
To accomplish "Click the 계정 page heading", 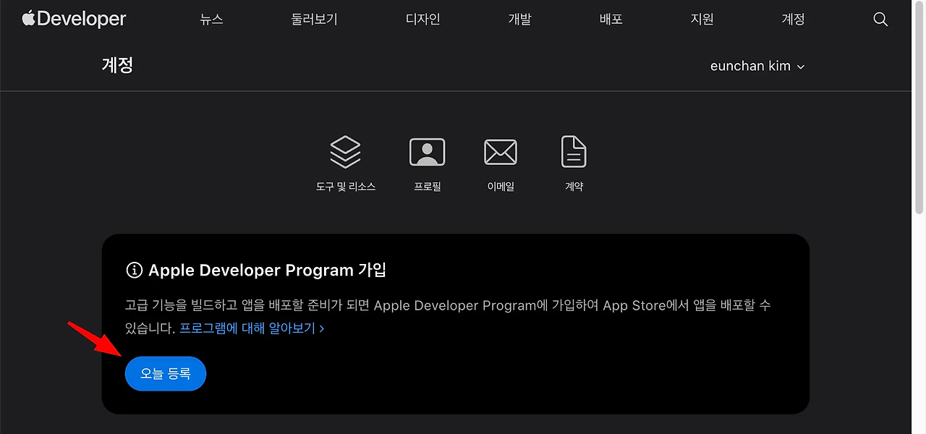I will (x=117, y=65).
